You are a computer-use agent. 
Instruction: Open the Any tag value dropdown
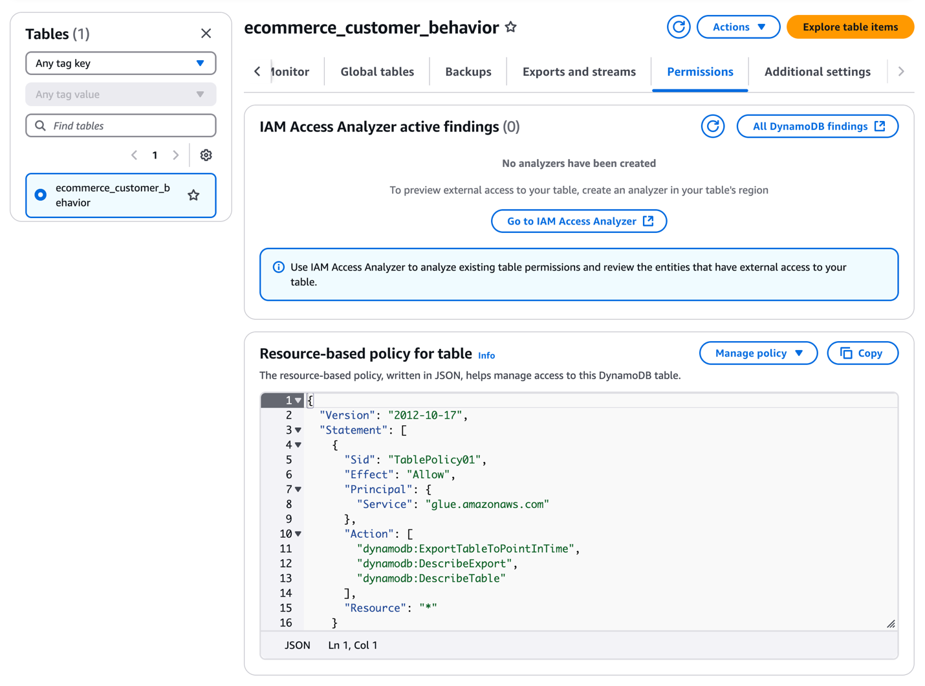pyautogui.click(x=121, y=94)
